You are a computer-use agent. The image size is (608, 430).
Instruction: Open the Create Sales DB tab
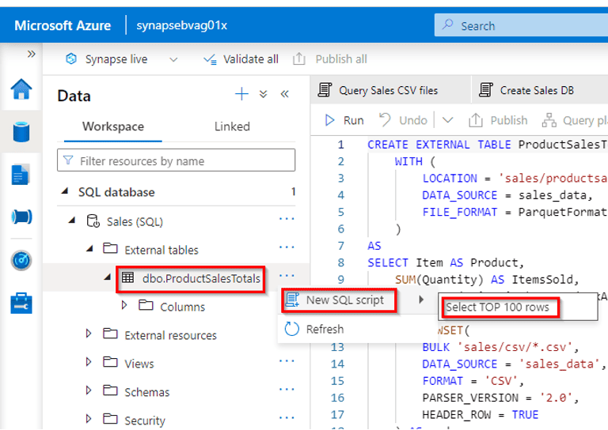[539, 90]
